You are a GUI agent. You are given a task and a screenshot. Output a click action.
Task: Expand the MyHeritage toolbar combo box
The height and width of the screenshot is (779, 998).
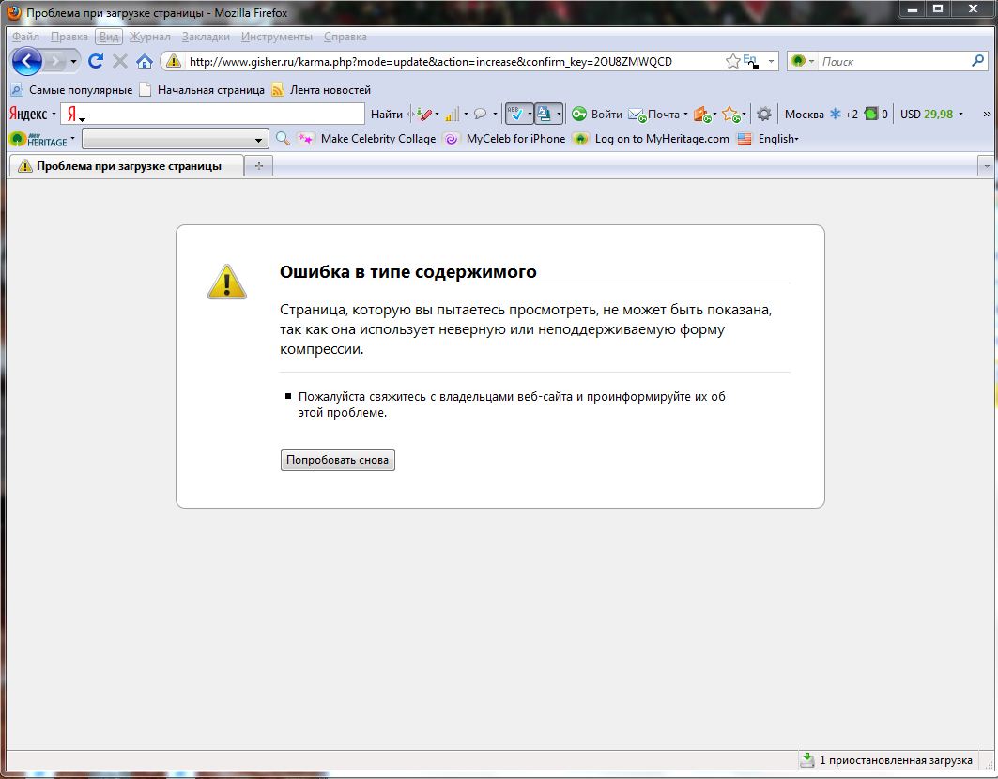pyautogui.click(x=260, y=140)
